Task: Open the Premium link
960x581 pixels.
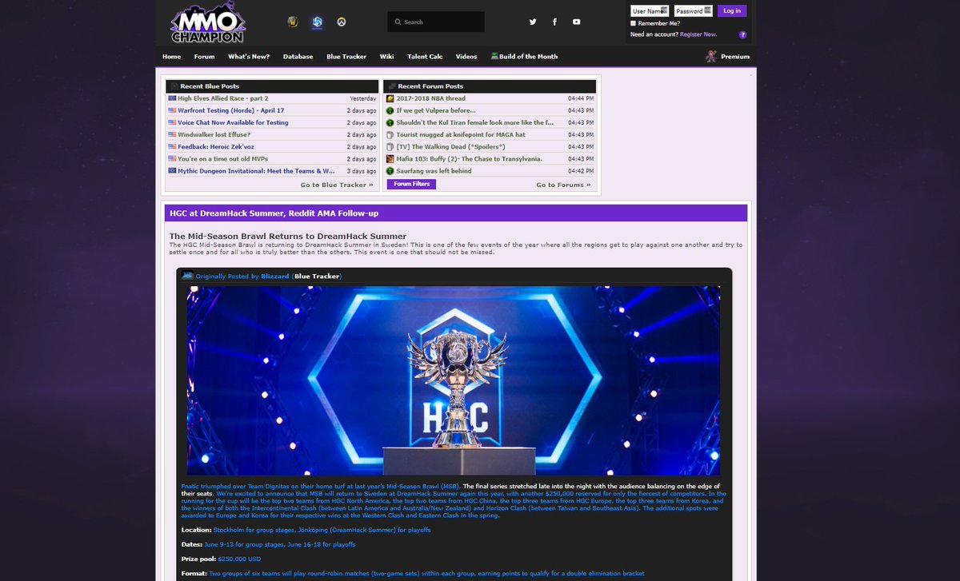Action: [x=735, y=57]
